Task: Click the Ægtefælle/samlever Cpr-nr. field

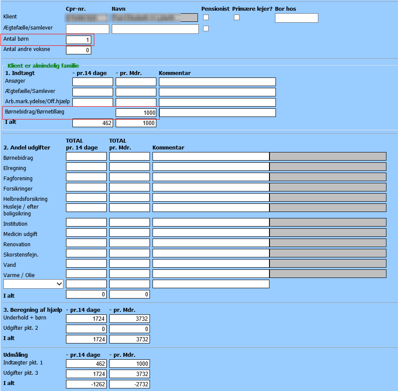Action: coord(87,29)
